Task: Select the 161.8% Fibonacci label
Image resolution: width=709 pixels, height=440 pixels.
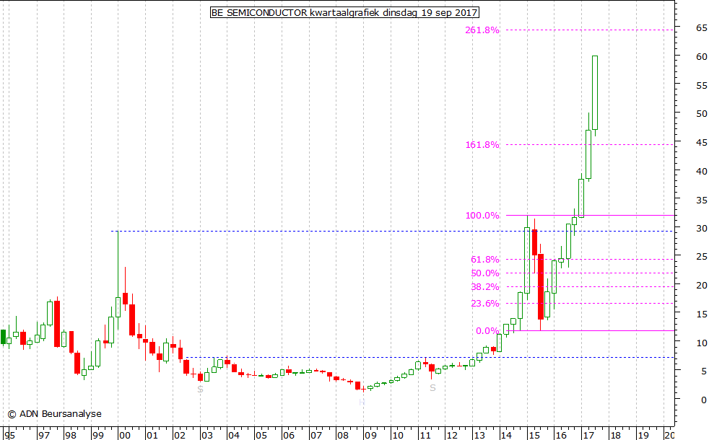Action: tap(482, 145)
